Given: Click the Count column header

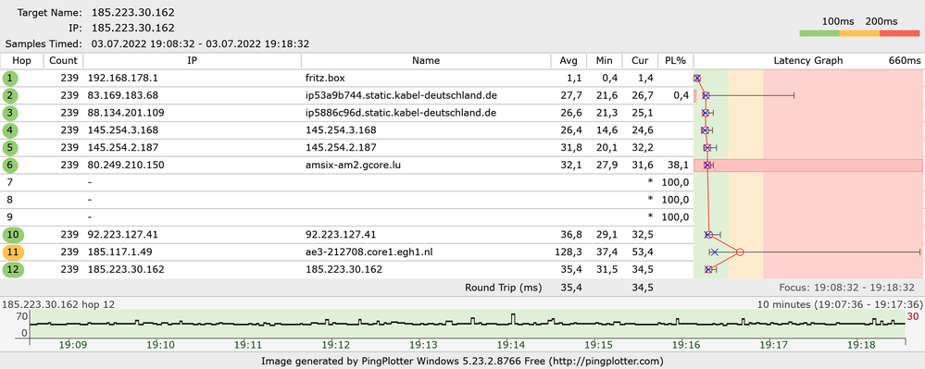Looking at the screenshot, I should [x=63, y=61].
